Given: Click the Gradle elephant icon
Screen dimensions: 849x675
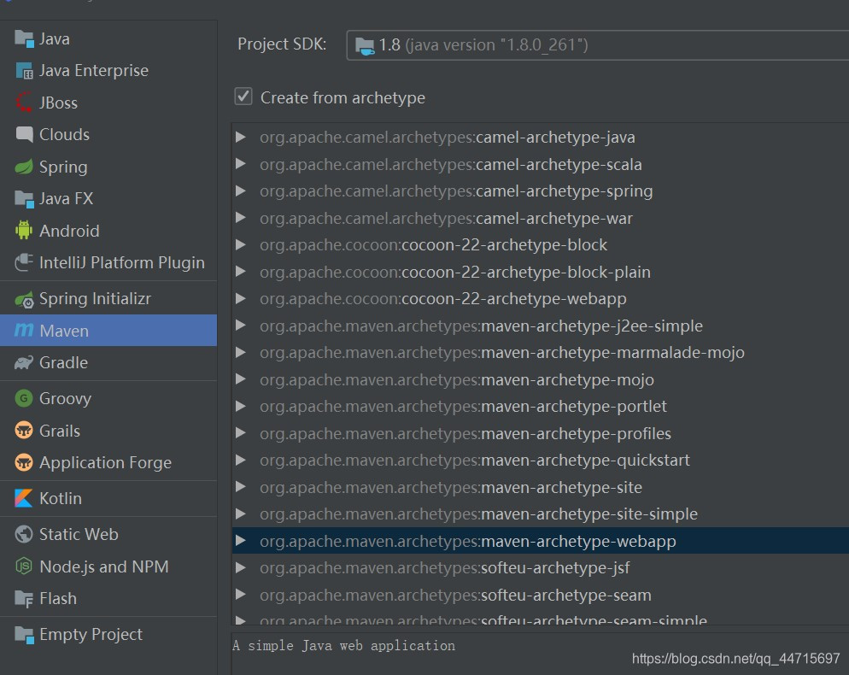Looking at the screenshot, I should point(24,363).
